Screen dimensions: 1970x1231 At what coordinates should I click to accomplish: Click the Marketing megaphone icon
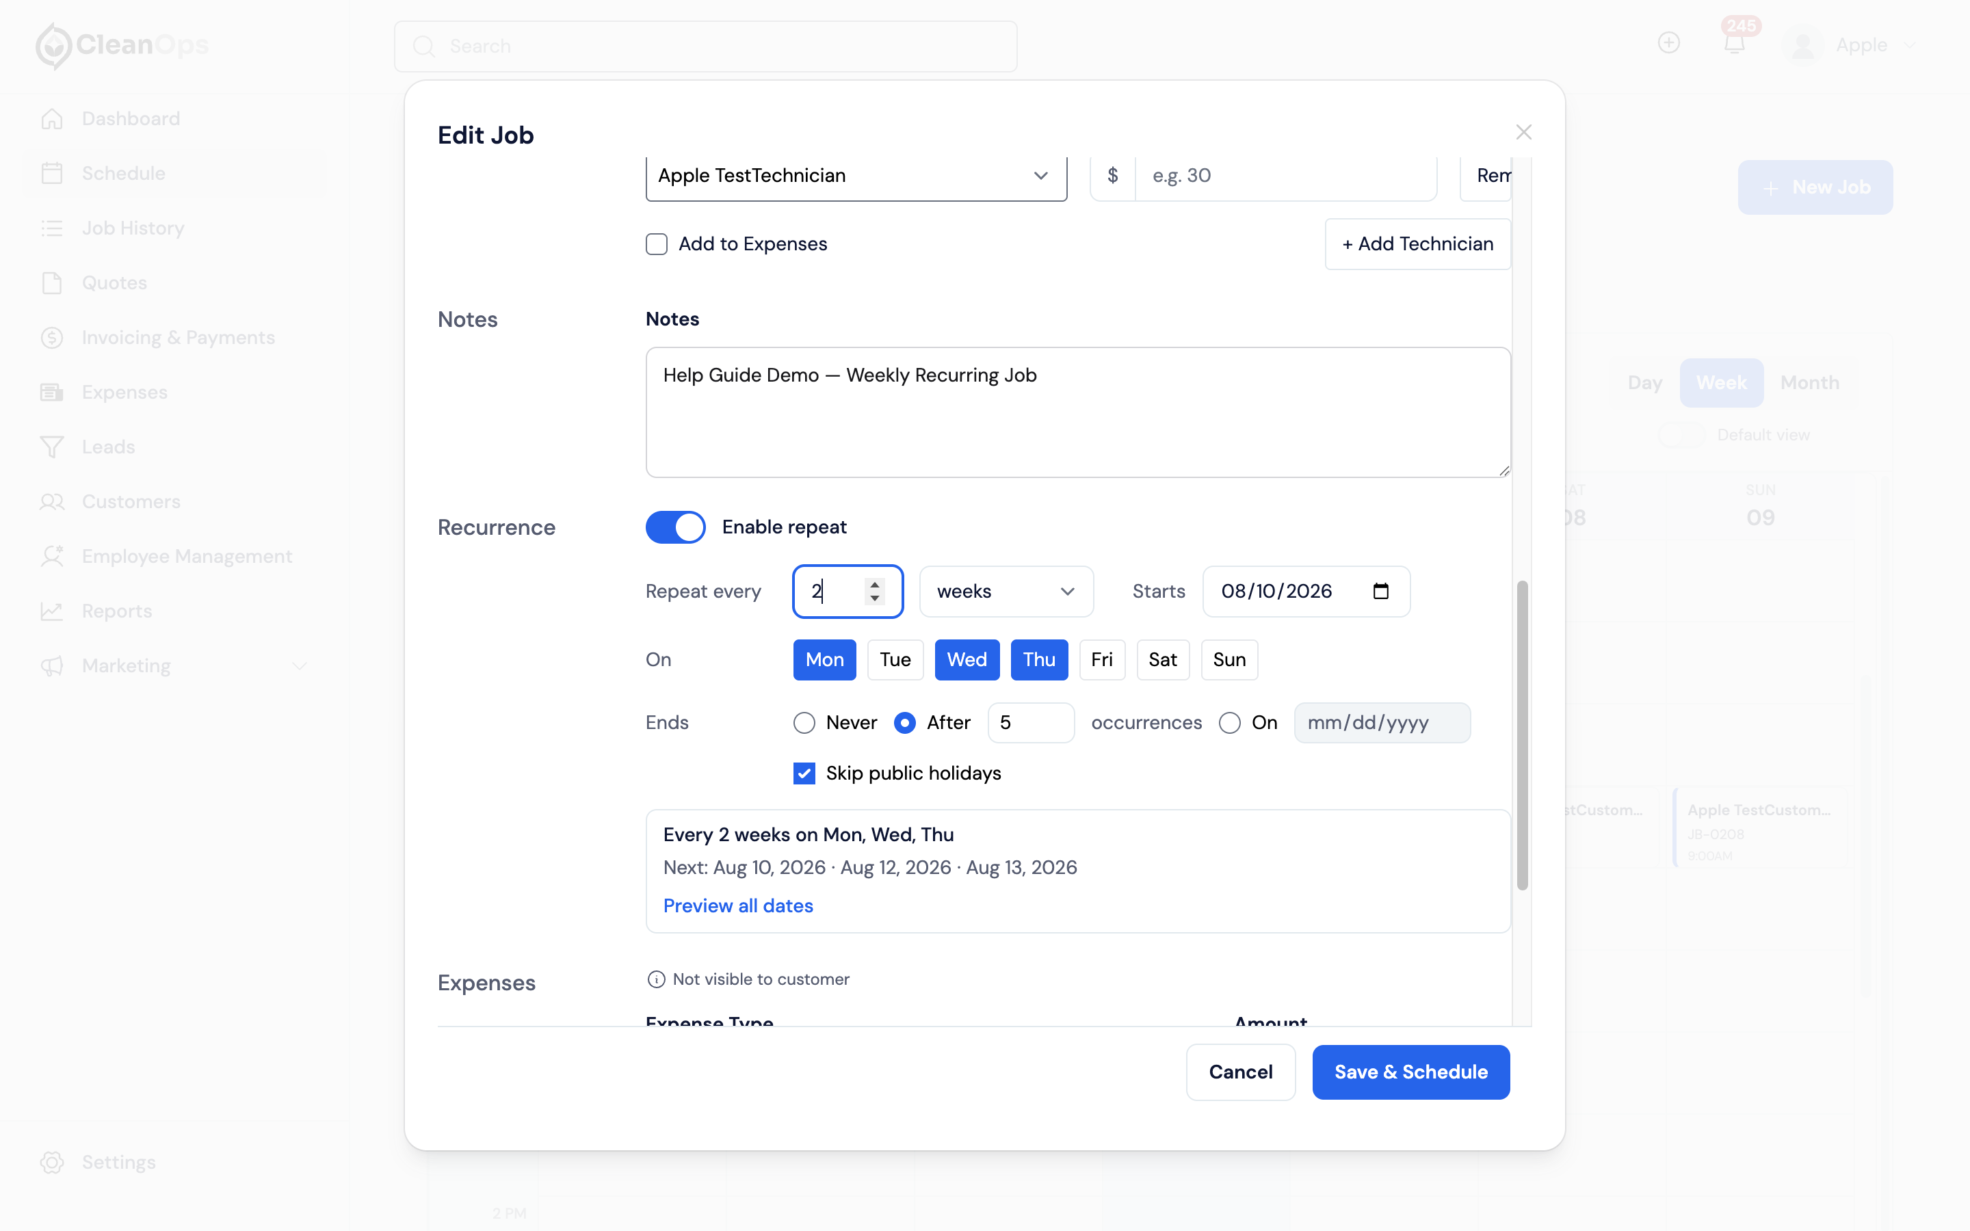click(x=52, y=666)
